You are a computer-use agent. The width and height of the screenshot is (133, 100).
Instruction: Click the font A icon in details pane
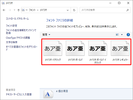tap(48, 94)
